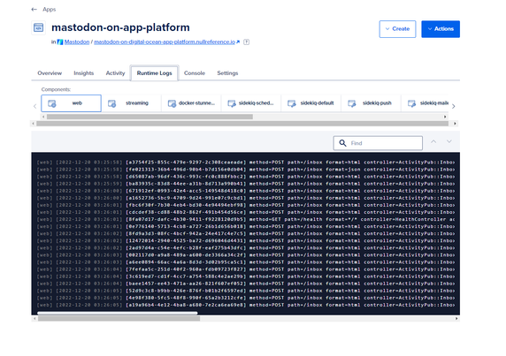Select the sidekiq-push component
The width and height of the screenshot is (506, 356).
[x=372, y=103]
